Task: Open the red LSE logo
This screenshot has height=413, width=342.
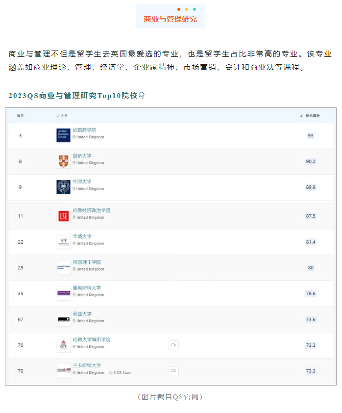Action: click(63, 216)
